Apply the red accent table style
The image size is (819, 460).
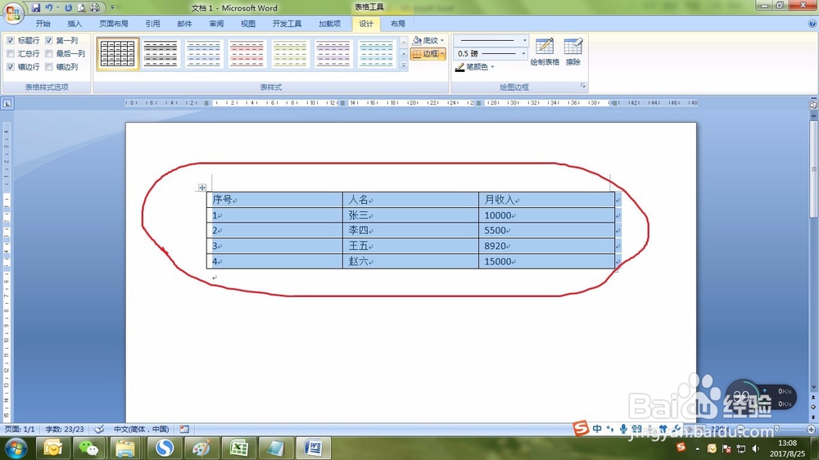point(247,54)
